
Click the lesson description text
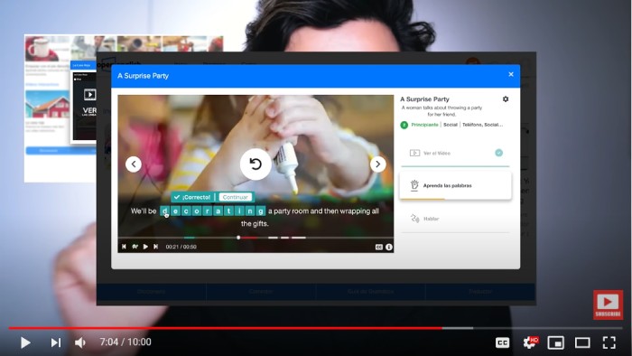441,111
